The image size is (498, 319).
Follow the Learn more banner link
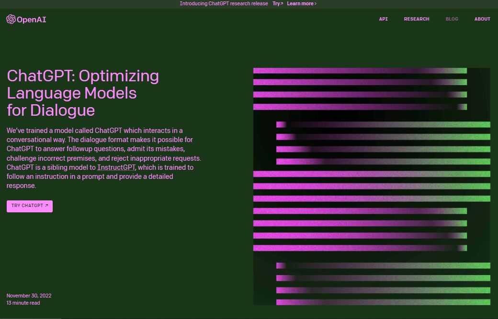[302, 3]
